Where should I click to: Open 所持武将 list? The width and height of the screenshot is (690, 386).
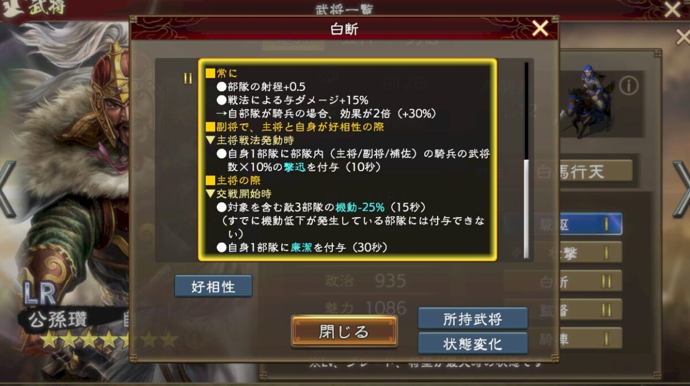(x=473, y=319)
